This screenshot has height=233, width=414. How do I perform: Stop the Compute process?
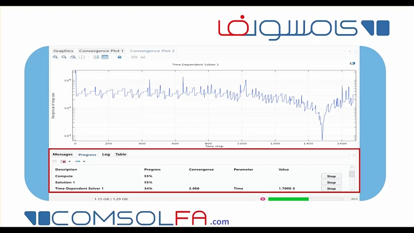coord(331,176)
